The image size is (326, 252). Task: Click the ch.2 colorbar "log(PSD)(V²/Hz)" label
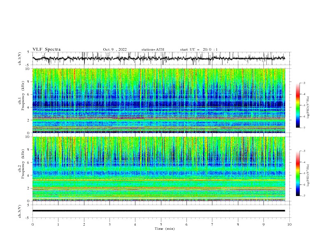[308, 175]
